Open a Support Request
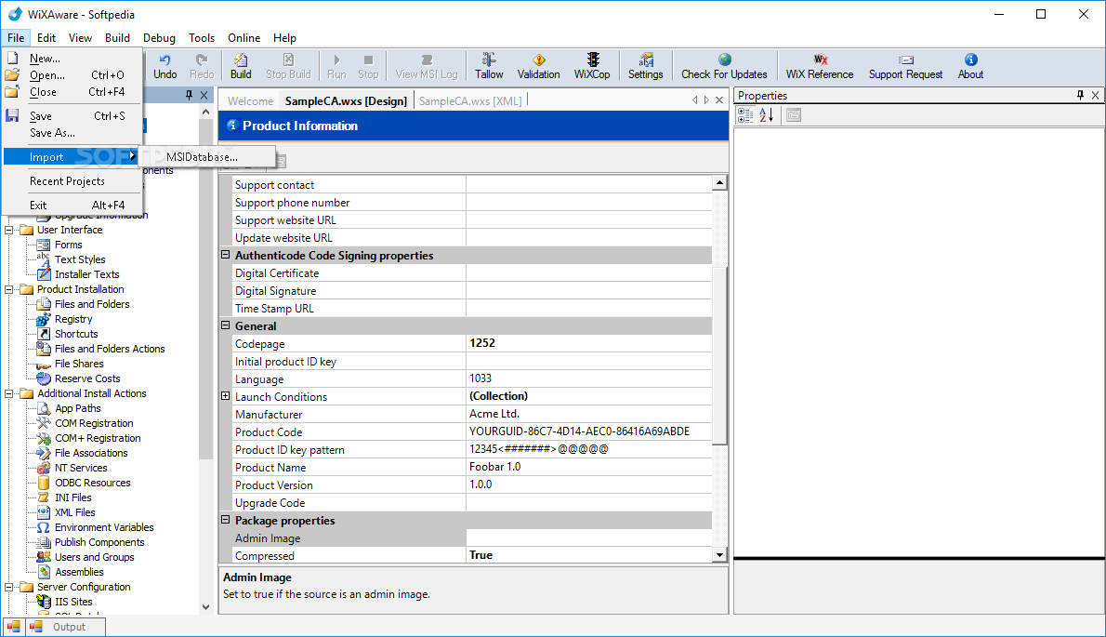 point(905,66)
